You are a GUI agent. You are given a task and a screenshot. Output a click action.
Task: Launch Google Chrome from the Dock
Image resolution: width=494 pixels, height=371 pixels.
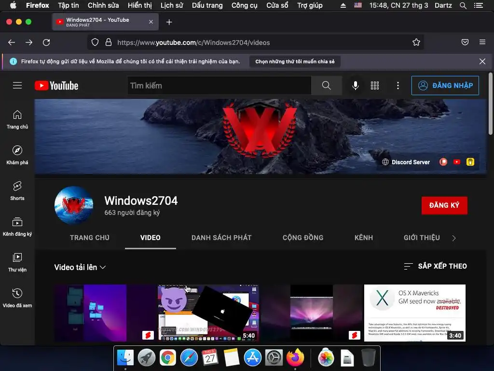(167, 358)
